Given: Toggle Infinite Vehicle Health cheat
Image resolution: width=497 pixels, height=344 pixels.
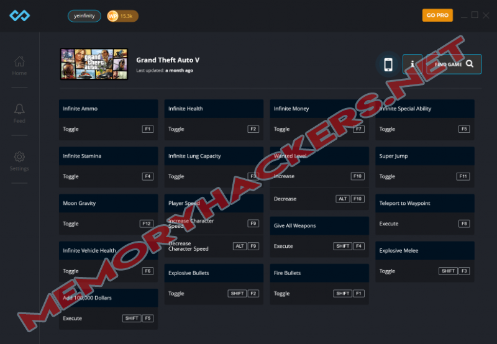Looking at the screenshot, I should [x=108, y=271].
